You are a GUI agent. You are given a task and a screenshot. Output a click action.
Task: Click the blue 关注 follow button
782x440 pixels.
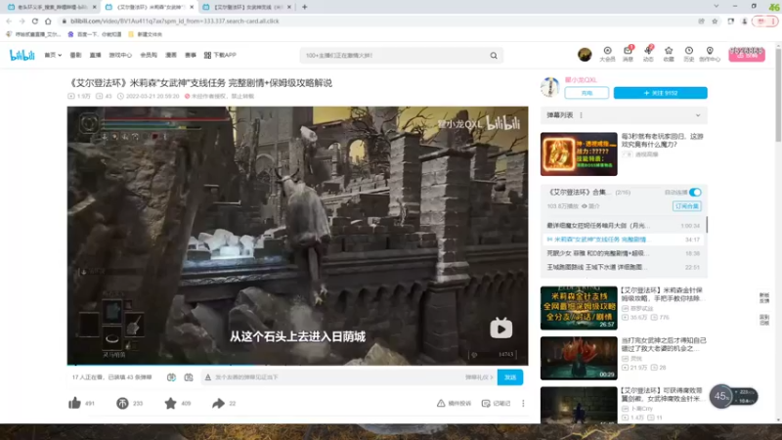(661, 93)
